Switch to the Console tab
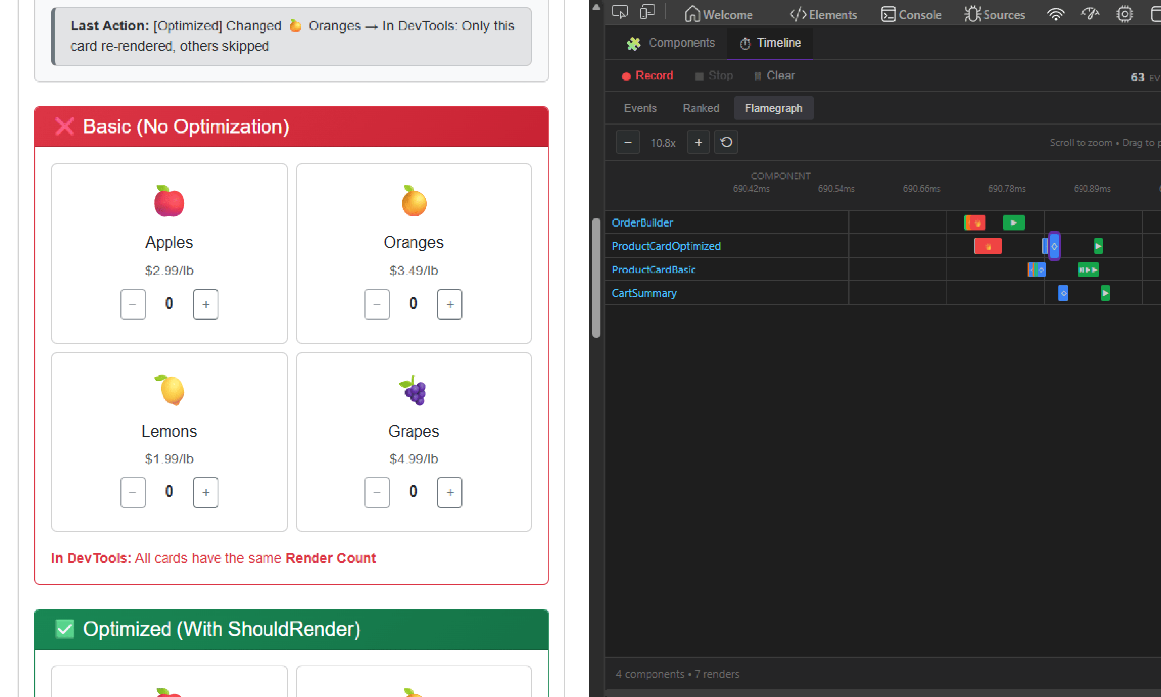Image resolution: width=1161 pixels, height=697 pixels. pos(911,14)
